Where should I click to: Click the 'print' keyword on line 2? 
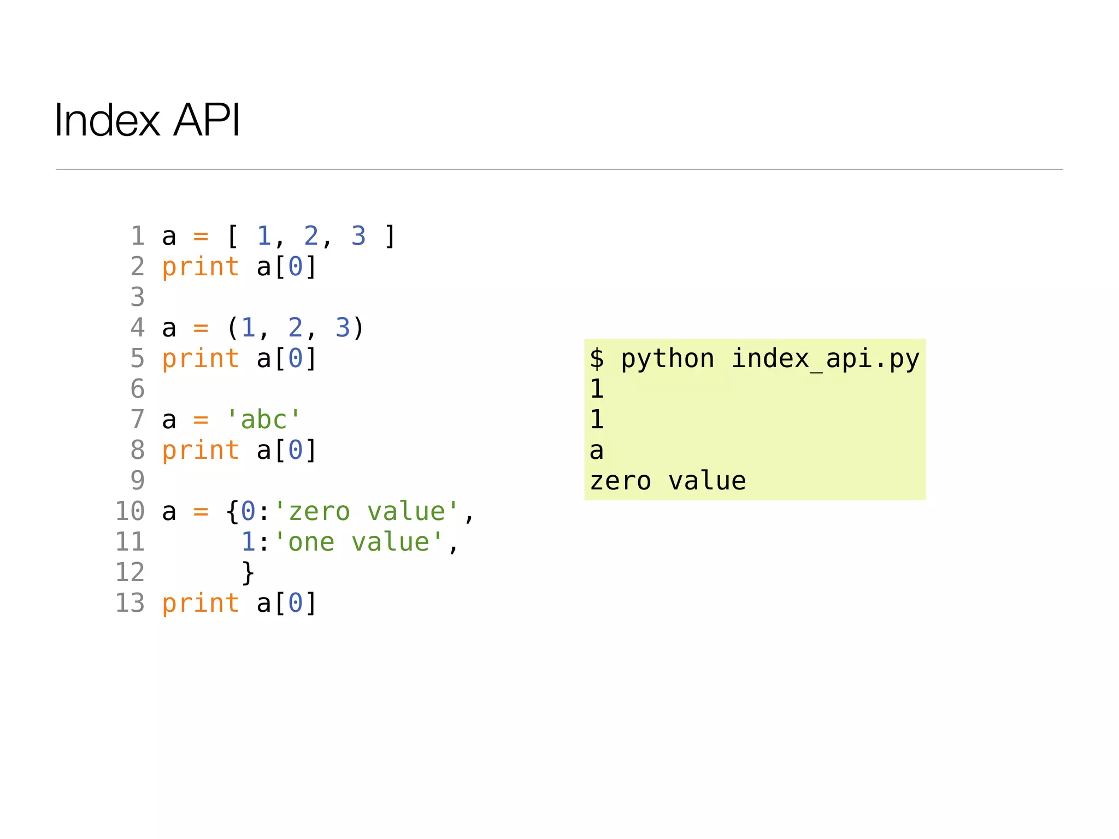(x=201, y=267)
